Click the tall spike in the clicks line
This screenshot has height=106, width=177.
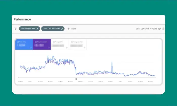pyautogui.click(x=112, y=62)
